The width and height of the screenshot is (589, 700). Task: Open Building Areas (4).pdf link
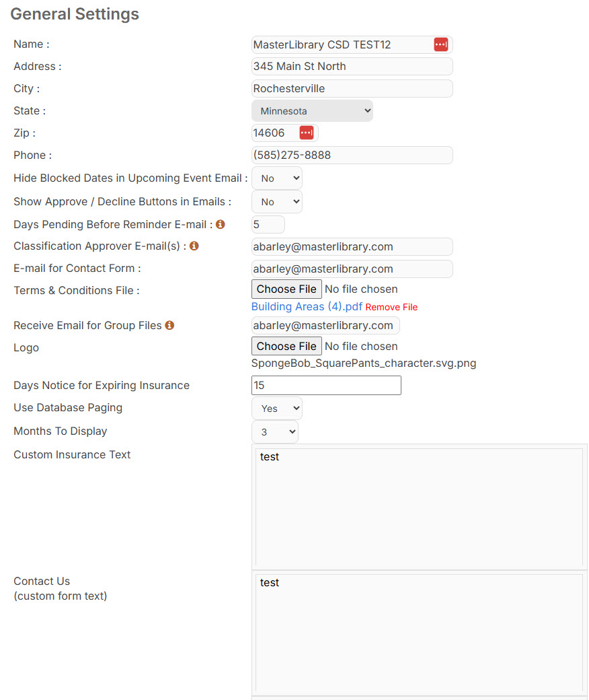pos(307,307)
